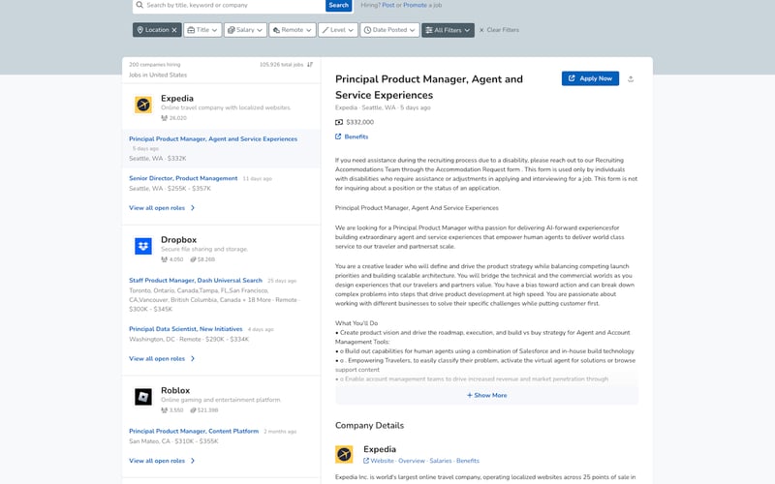Click the clock icon on Date Posted filter
The width and height of the screenshot is (775, 484).
pyautogui.click(x=367, y=30)
